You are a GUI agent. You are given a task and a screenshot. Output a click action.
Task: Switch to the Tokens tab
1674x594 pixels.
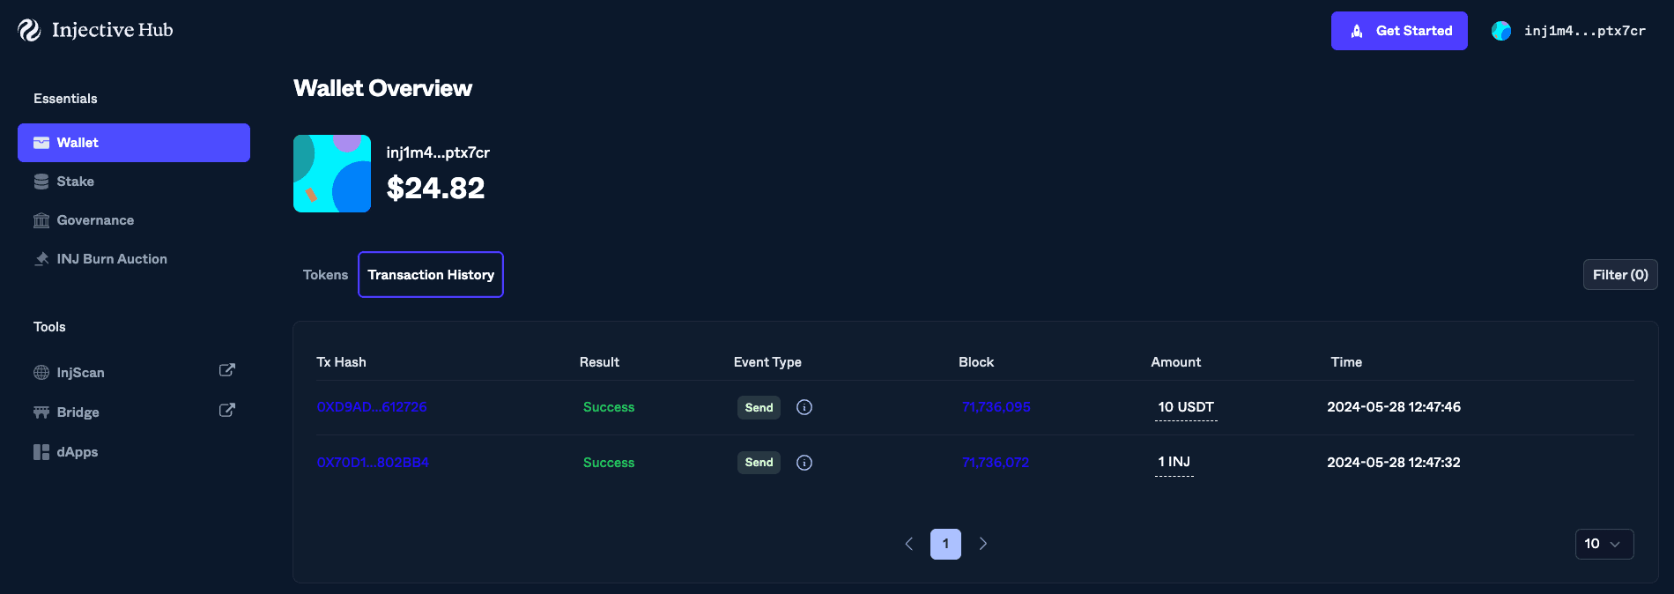click(325, 275)
